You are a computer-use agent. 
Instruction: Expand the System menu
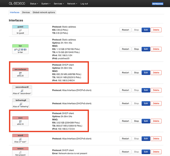point(46,4)
